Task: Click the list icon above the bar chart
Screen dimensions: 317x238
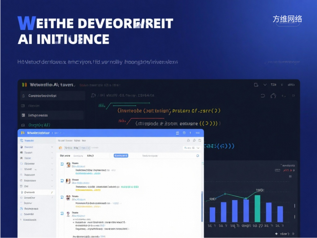Action: click(x=290, y=176)
